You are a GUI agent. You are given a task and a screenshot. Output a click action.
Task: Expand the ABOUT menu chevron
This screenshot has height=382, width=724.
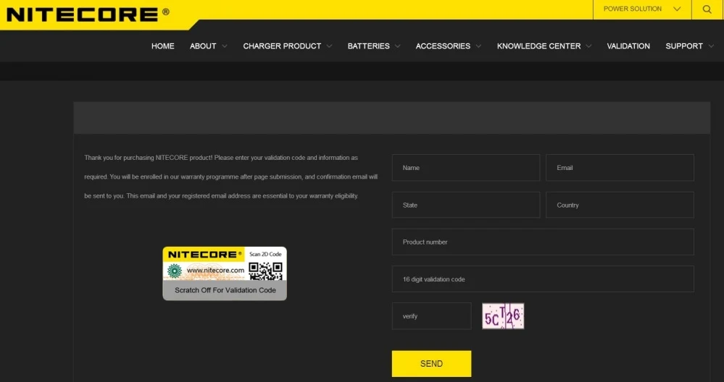(225, 46)
